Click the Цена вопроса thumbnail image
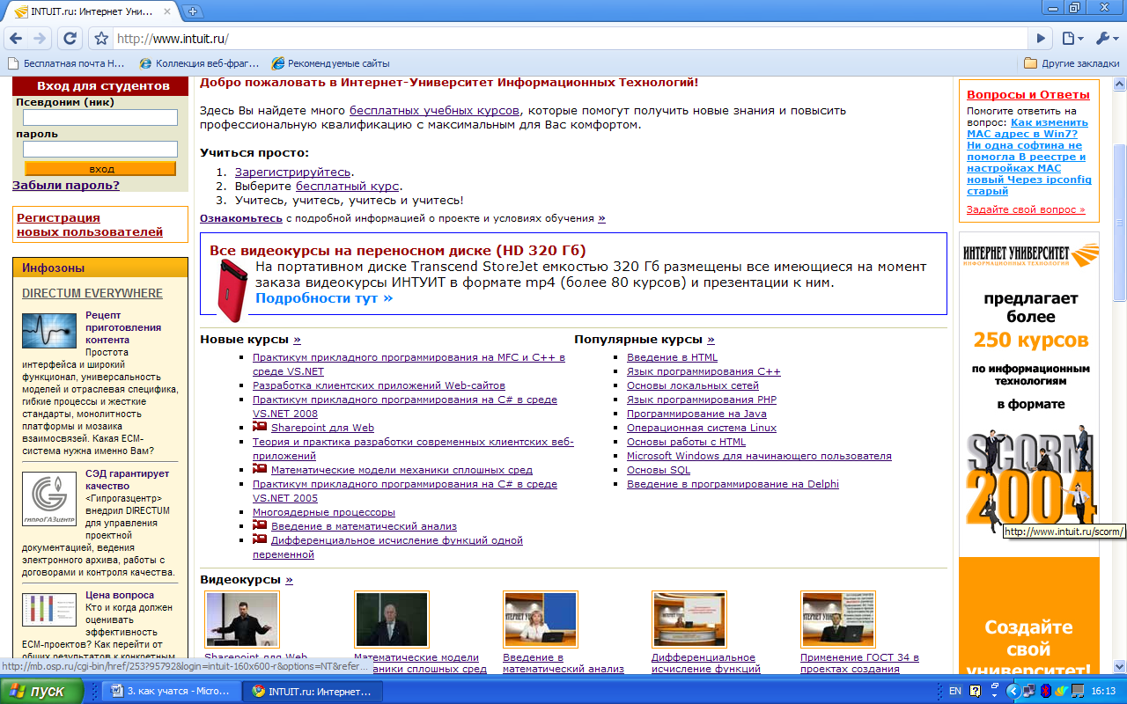 tap(49, 609)
